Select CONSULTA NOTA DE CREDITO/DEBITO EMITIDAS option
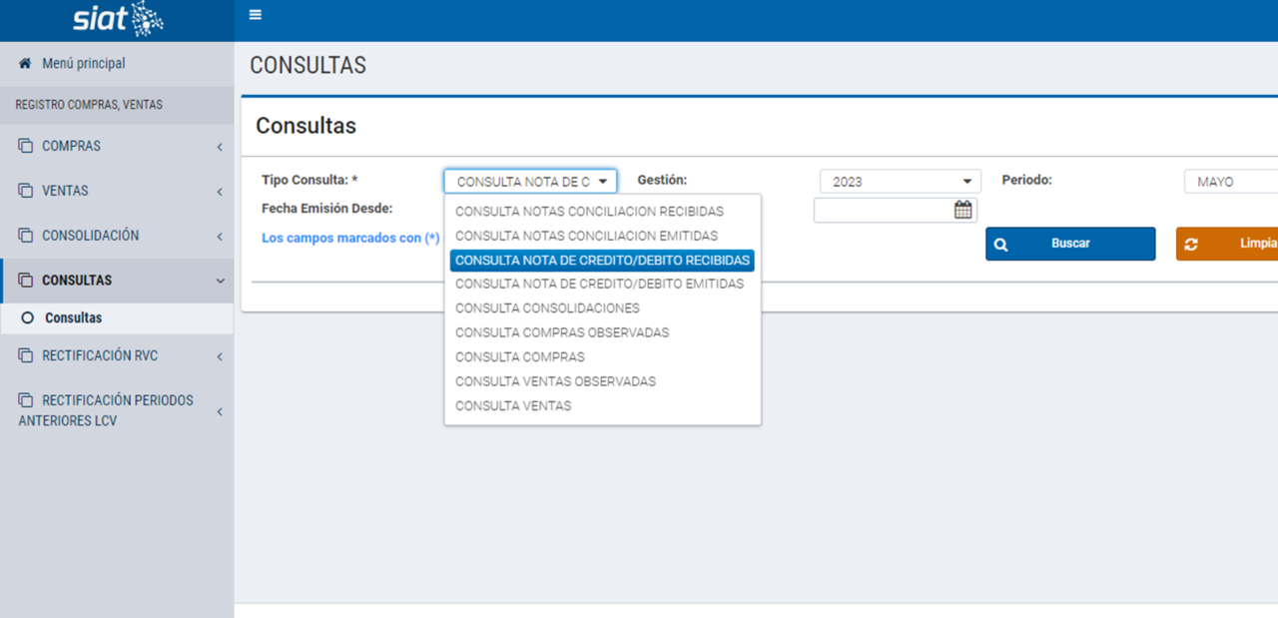 pos(599,284)
